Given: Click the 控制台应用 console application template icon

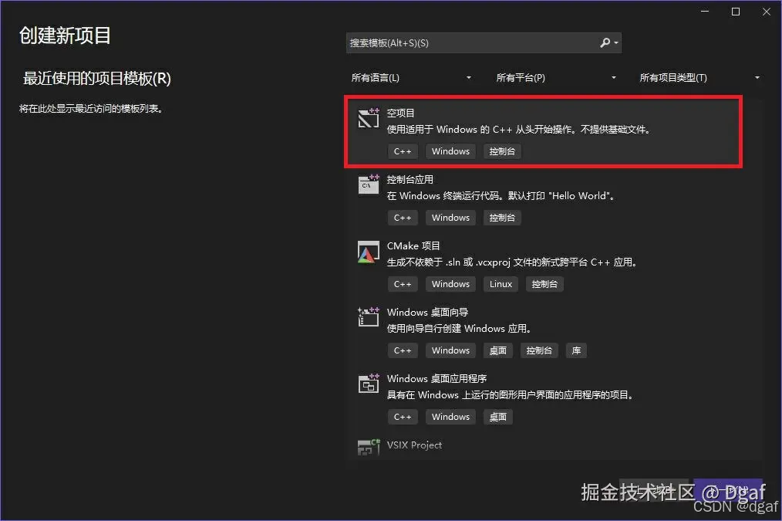Looking at the screenshot, I should click(x=368, y=184).
